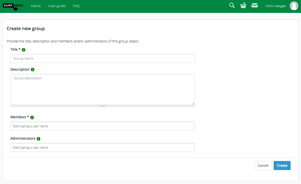
Task: Focus the Members user name field
Action: pos(103,126)
